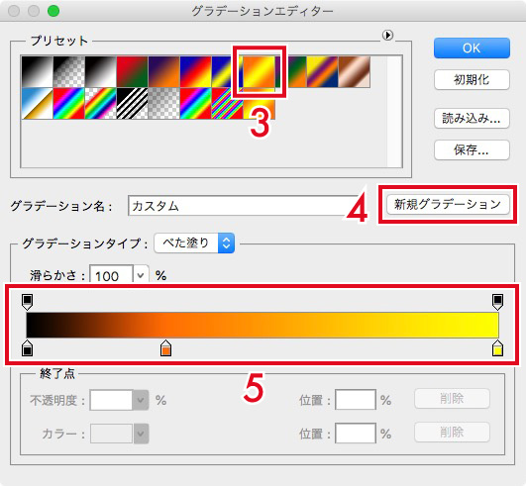The image size is (526, 486).
Task: Pick the red to green gradient preset
Action: (x=132, y=71)
